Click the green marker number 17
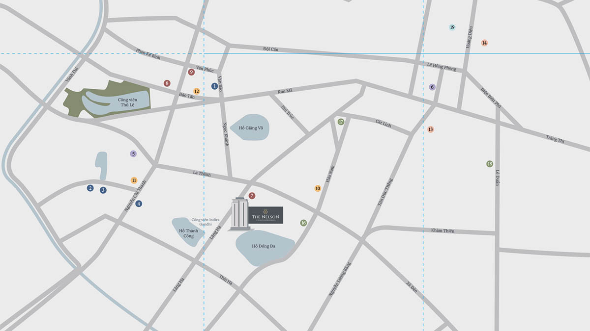The image size is (590, 331). [x=341, y=122]
